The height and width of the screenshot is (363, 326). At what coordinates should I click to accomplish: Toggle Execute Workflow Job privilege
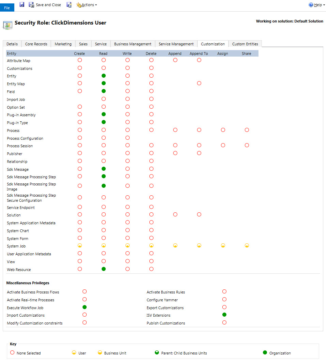(85, 307)
